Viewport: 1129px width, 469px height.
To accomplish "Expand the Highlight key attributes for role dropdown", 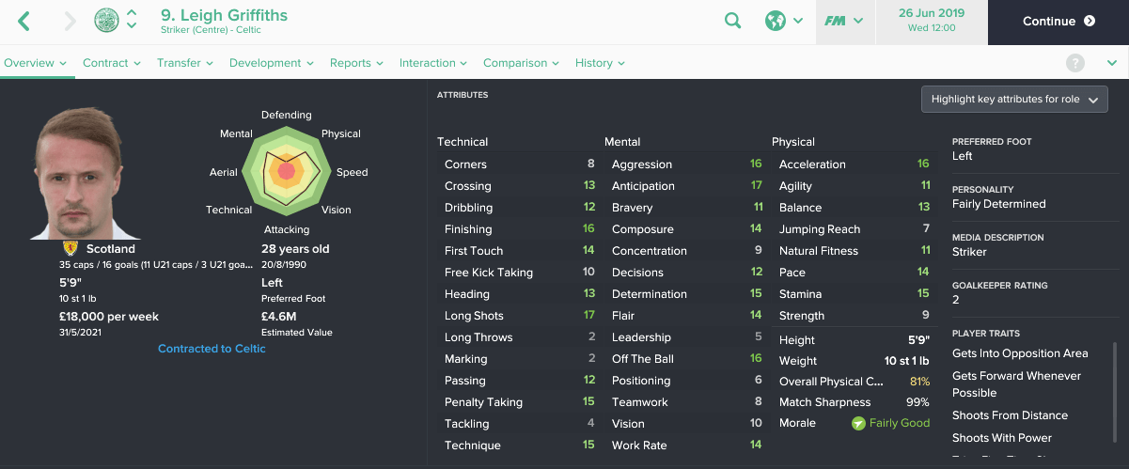I will tap(1015, 99).
